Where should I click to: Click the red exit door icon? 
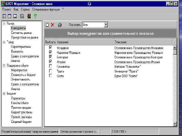coord(29,16)
